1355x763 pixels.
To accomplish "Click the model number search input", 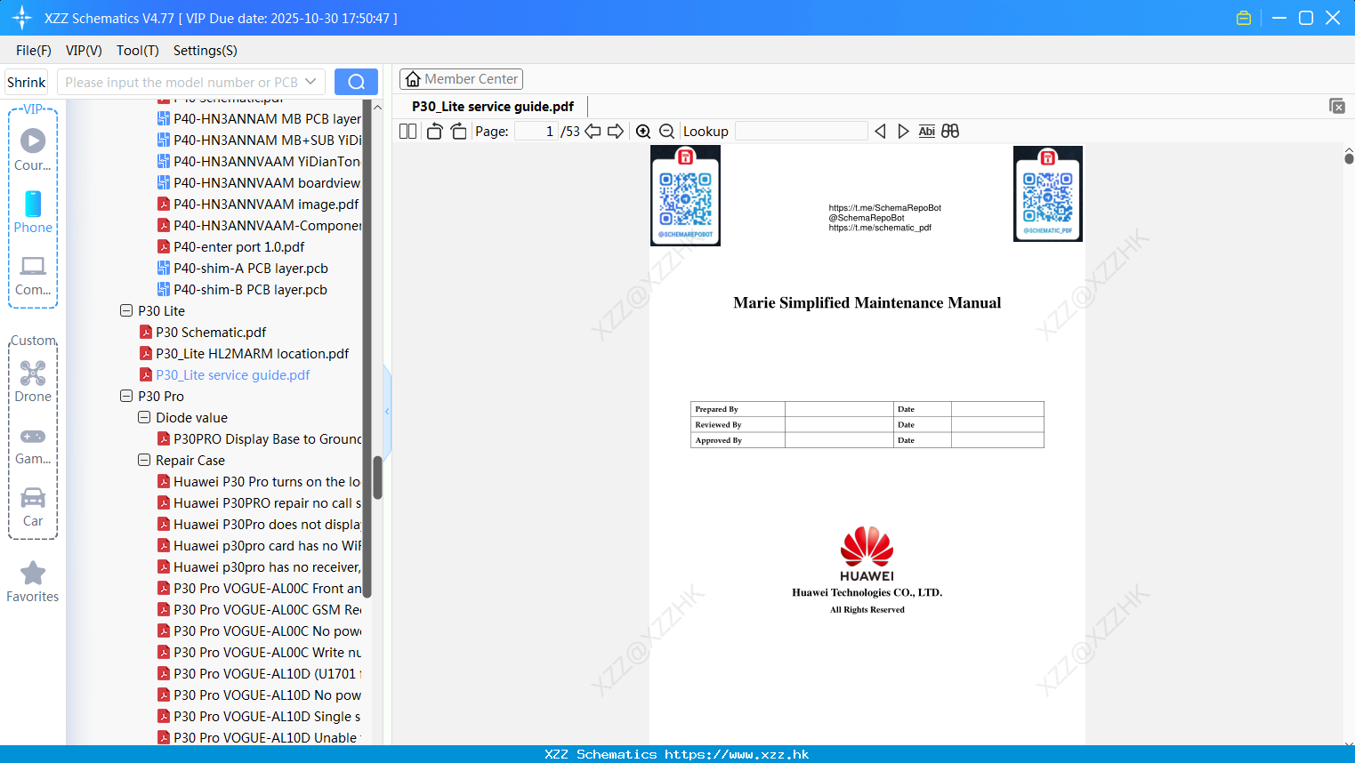I will coord(181,82).
